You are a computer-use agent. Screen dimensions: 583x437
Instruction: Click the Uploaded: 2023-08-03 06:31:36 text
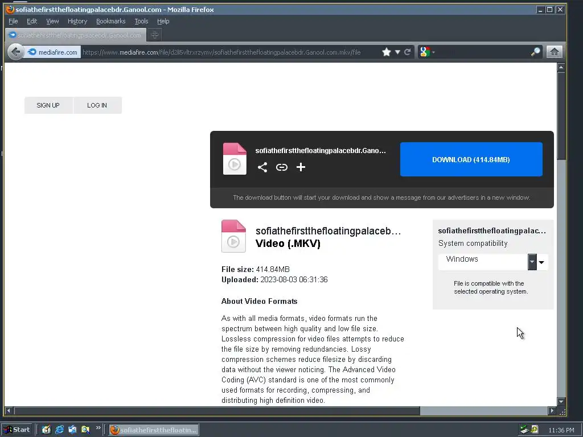pos(274,279)
